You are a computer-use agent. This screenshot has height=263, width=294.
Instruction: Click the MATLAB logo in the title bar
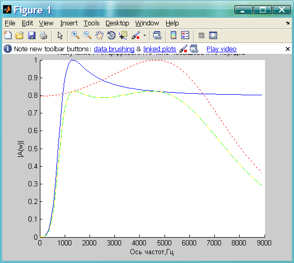pos(7,9)
